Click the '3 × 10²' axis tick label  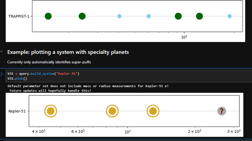point(234,131)
